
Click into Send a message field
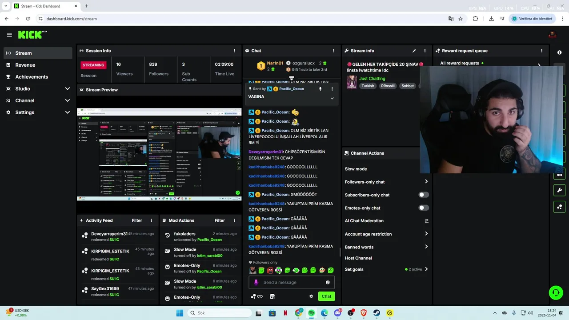click(292, 282)
